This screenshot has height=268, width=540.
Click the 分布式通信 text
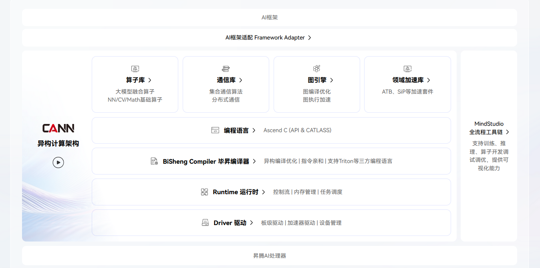click(226, 99)
